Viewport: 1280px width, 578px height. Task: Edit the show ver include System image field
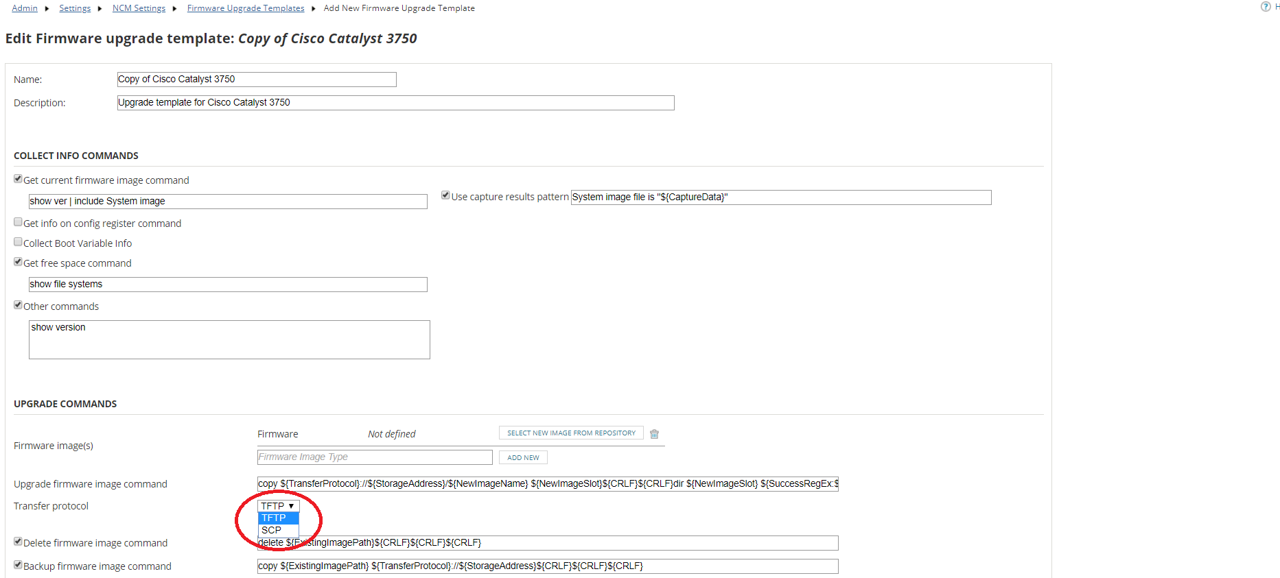pos(228,202)
